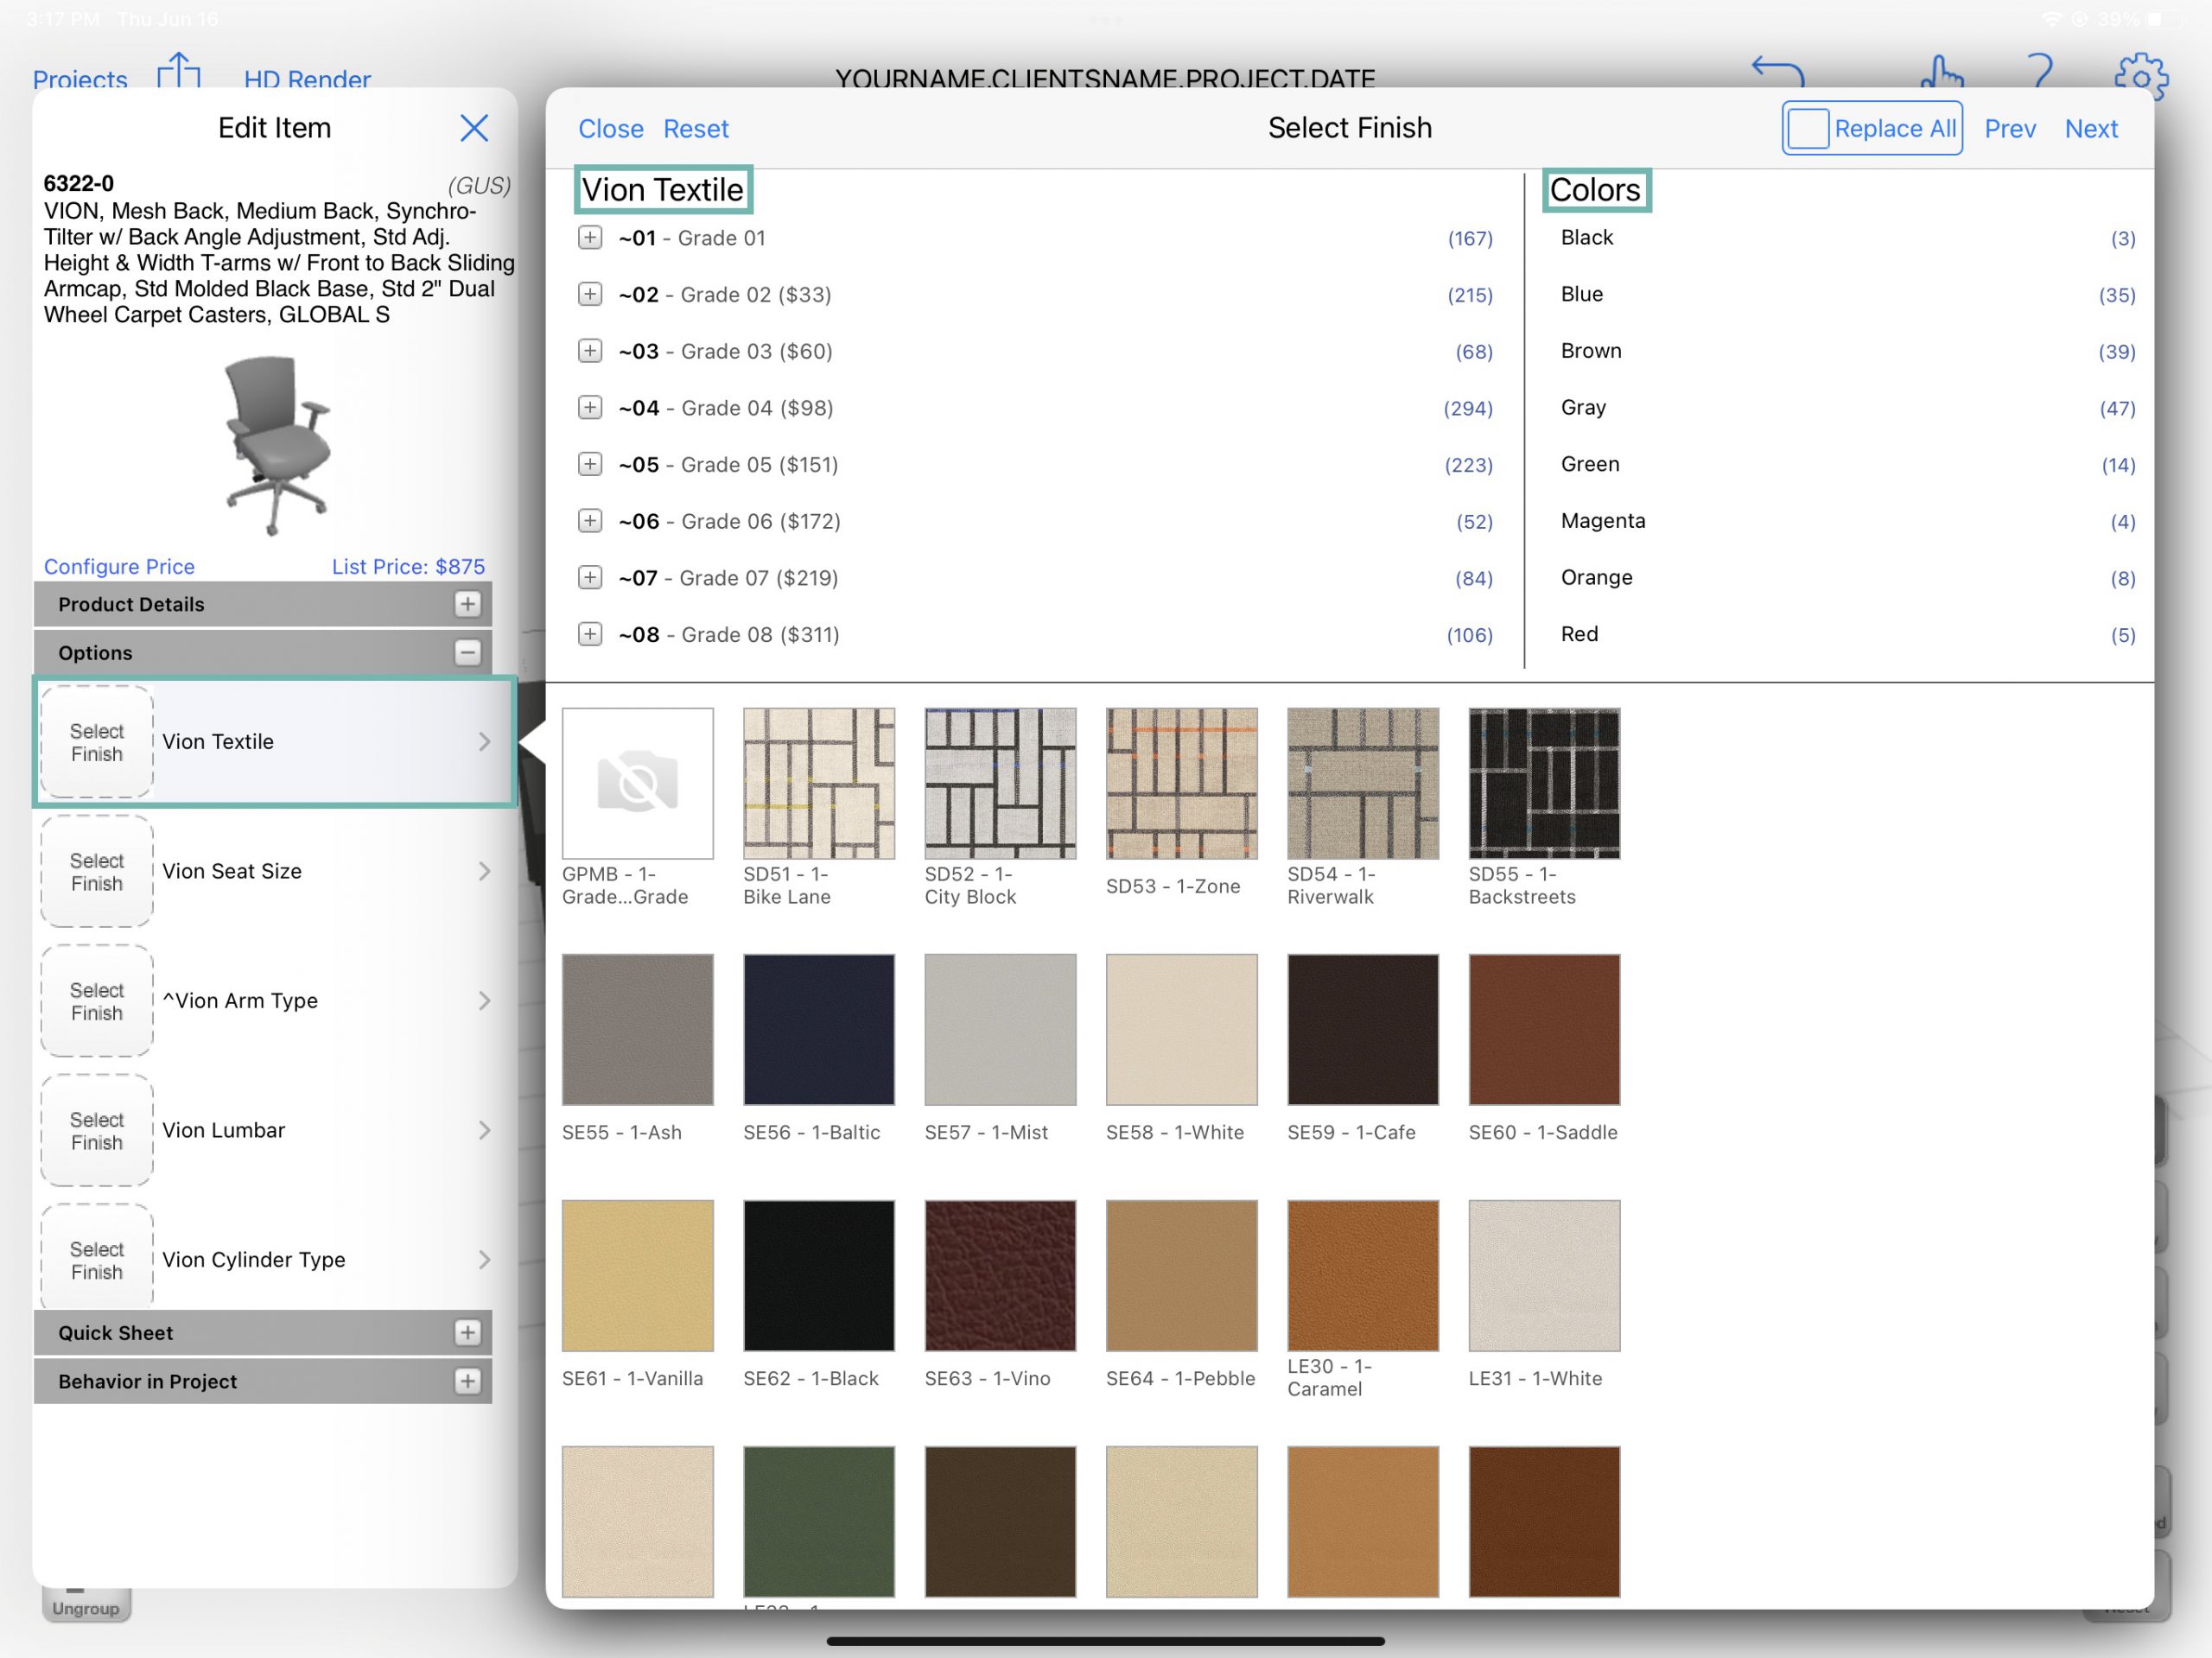This screenshot has height=1658, width=2212.
Task: Collapse the Options section minus icon
Action: 467,652
